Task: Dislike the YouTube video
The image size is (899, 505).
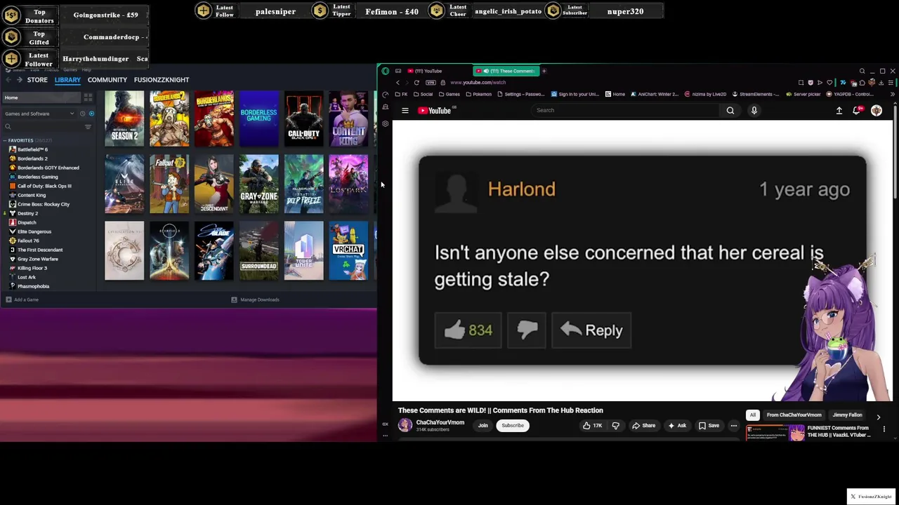Action: click(x=616, y=426)
